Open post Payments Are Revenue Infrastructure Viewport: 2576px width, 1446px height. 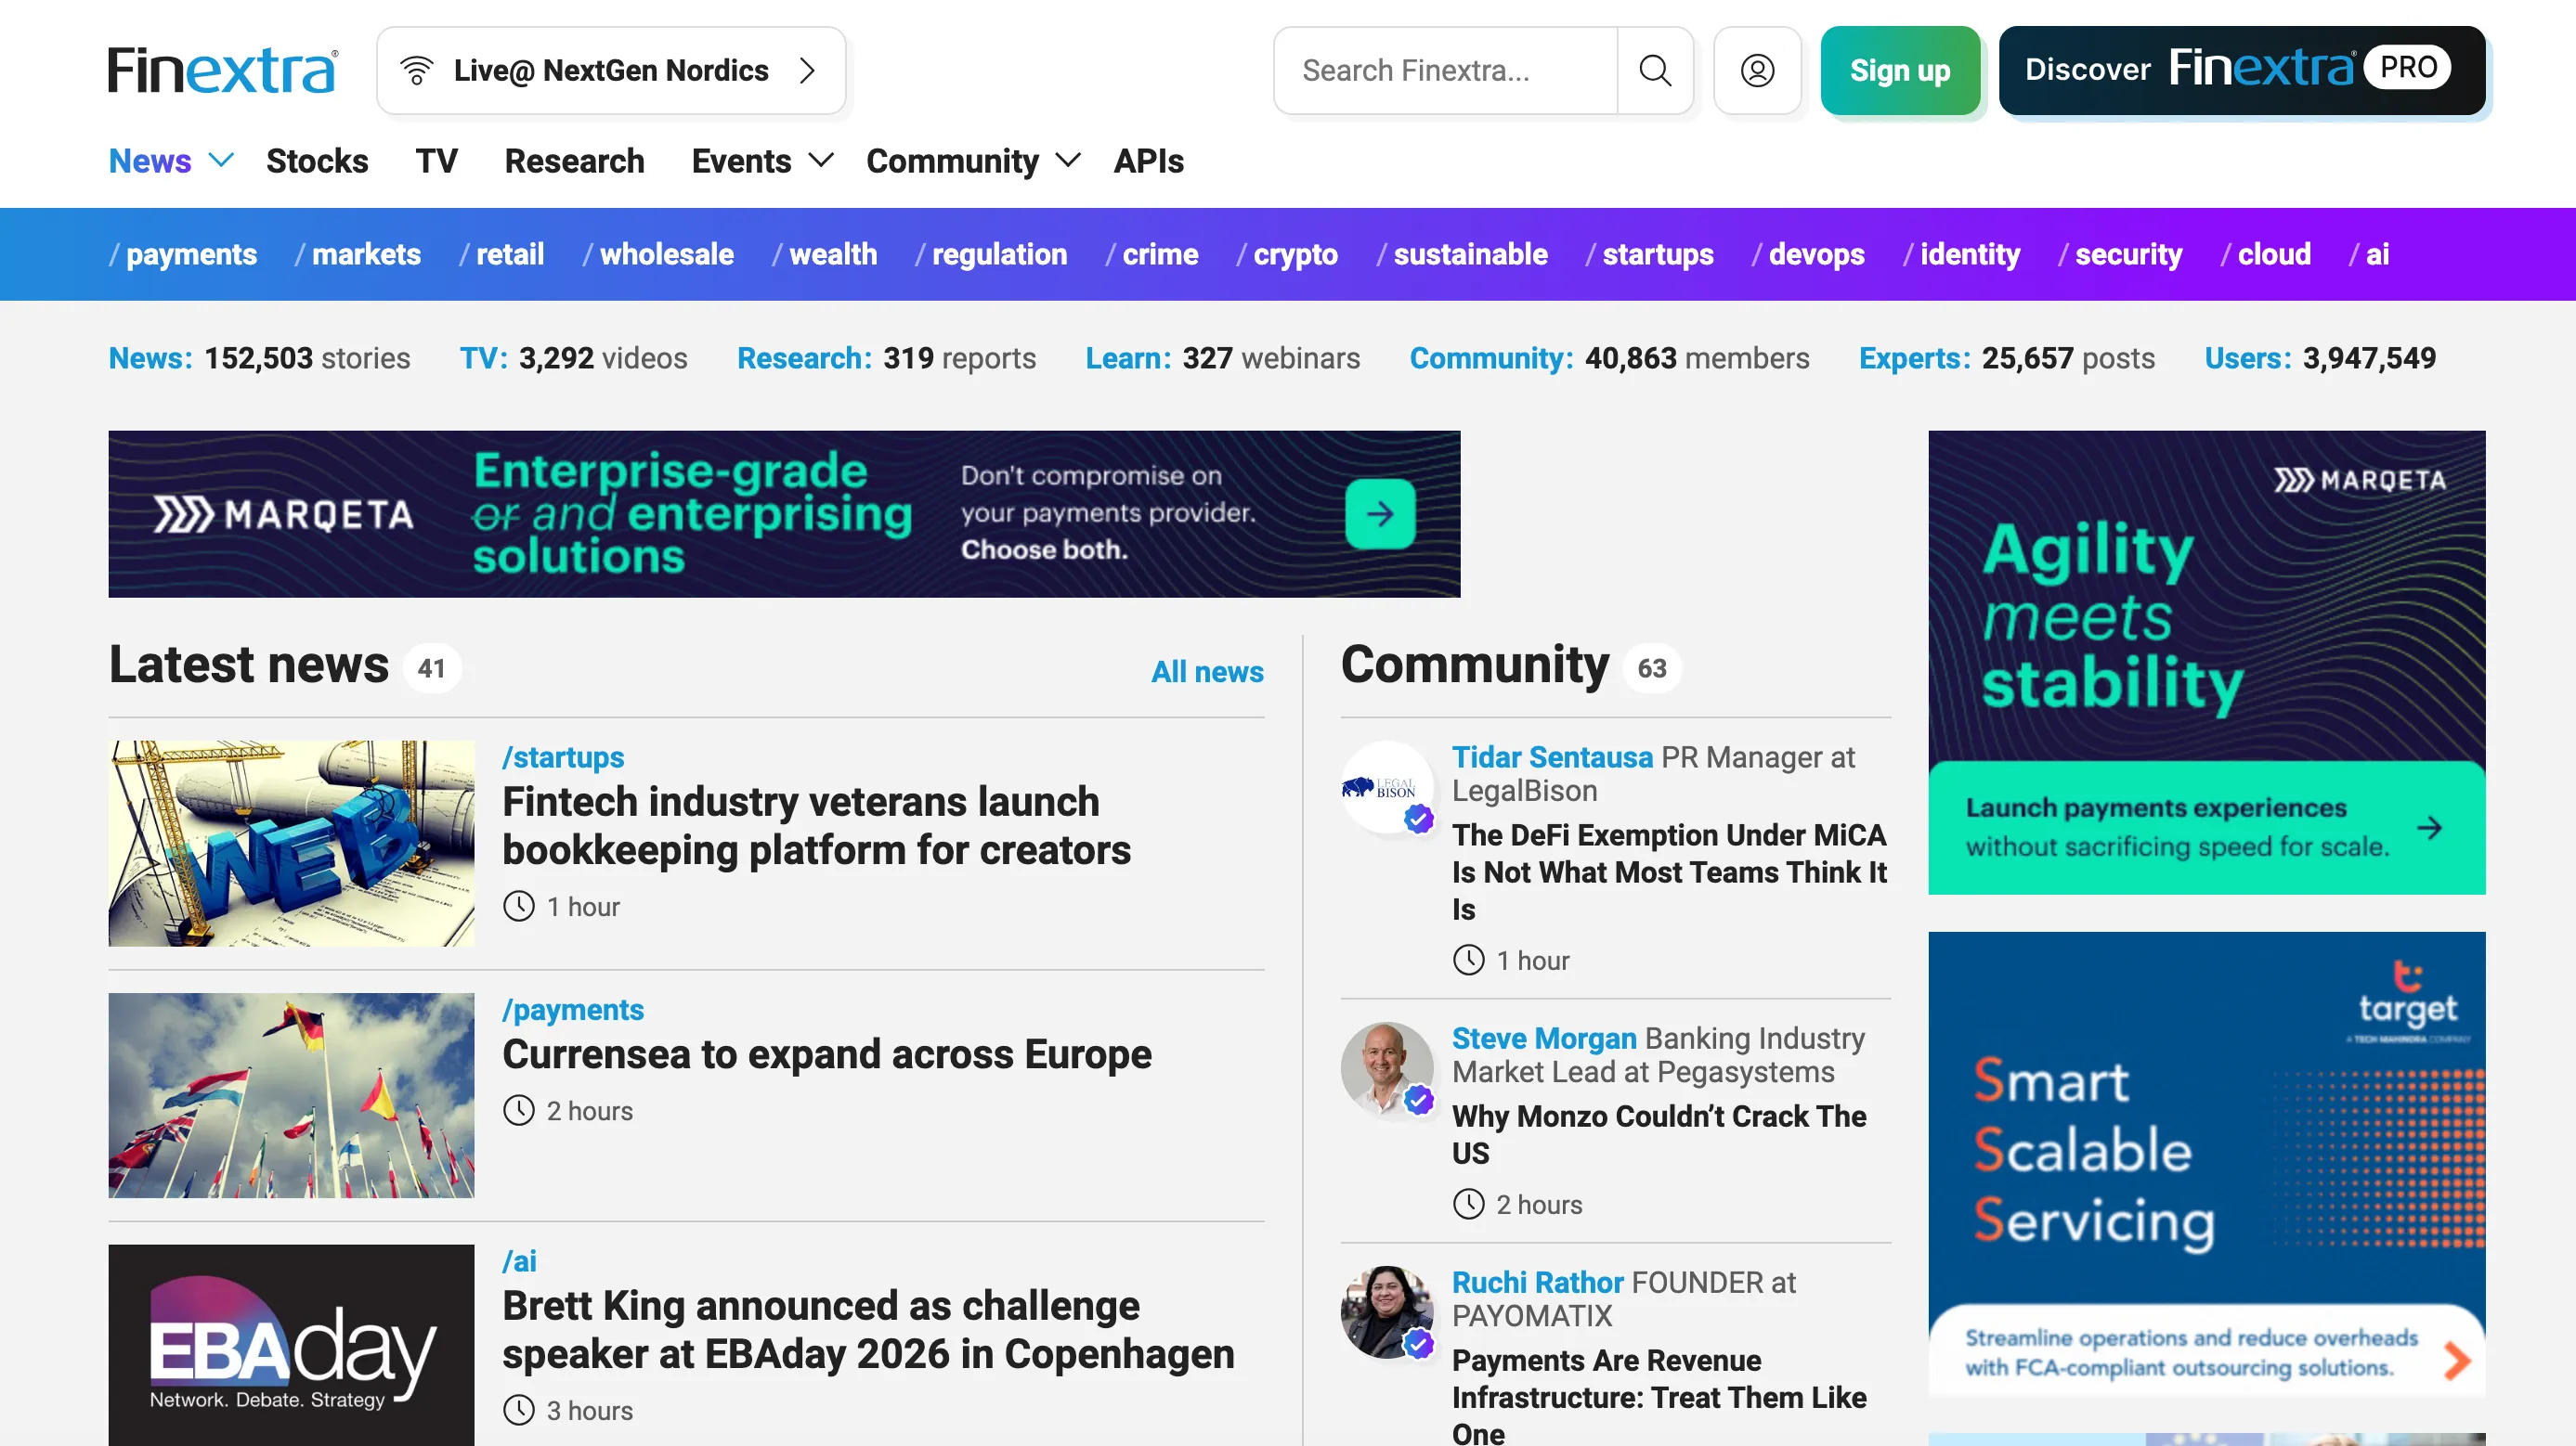(1659, 1396)
